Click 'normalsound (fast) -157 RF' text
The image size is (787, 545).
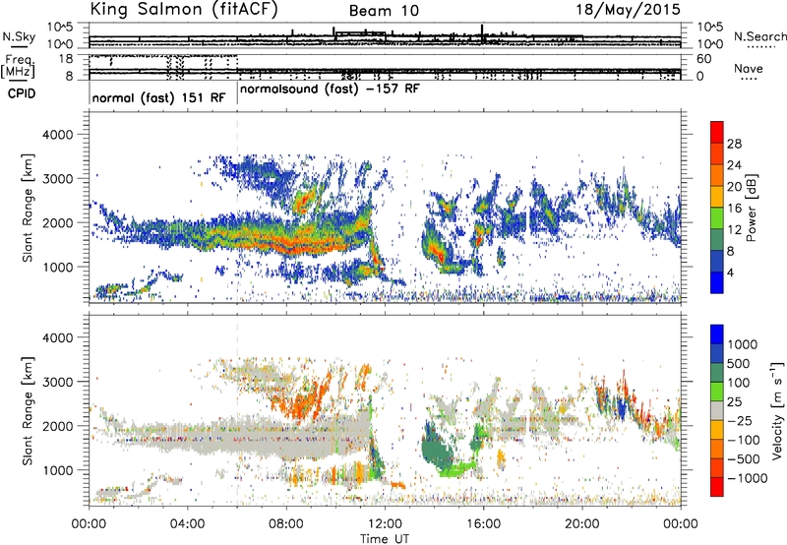(330, 90)
